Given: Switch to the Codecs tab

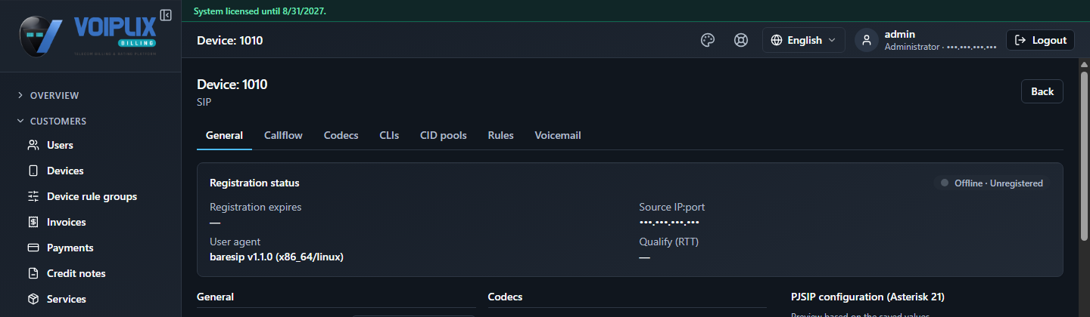Looking at the screenshot, I should [x=341, y=136].
